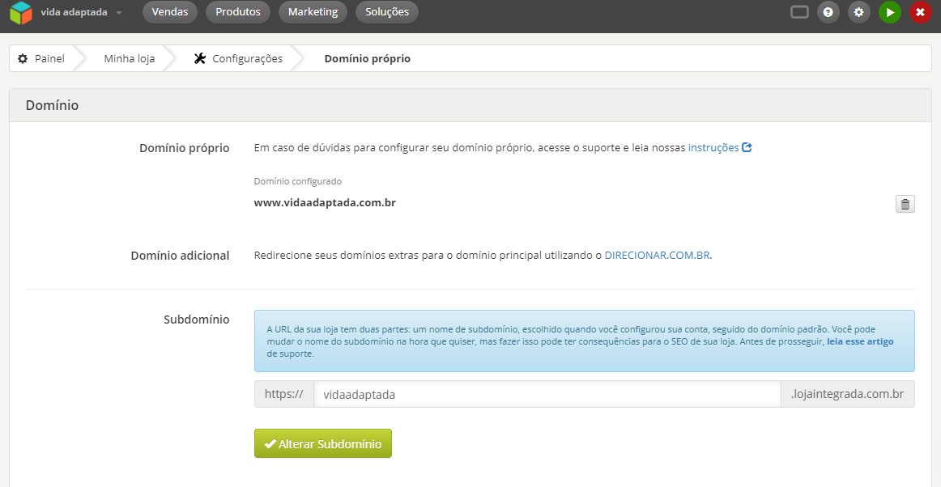Click the red X icon in header
The image size is (941, 487).
921,12
